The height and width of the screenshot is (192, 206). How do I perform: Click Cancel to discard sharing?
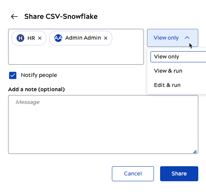(133, 174)
